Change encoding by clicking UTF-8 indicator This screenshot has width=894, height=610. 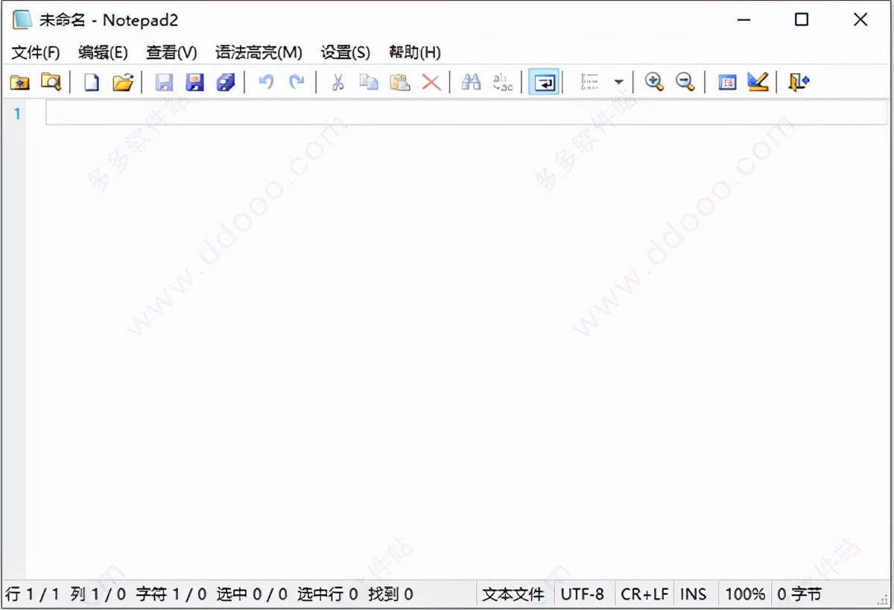tap(584, 594)
